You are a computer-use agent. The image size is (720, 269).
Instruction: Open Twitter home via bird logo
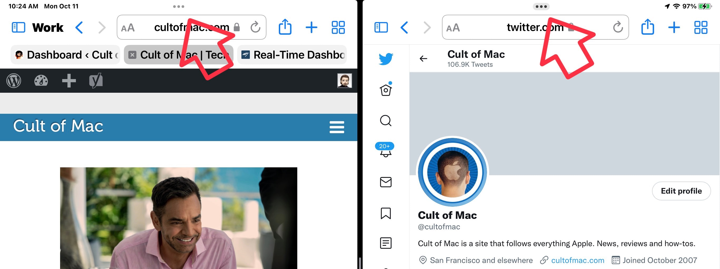[x=386, y=59]
